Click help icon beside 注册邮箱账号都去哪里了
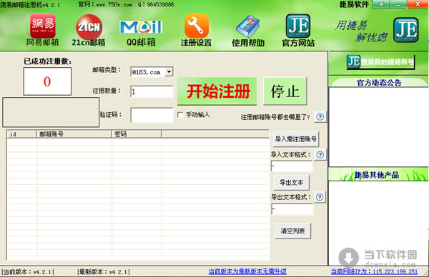 point(320,117)
